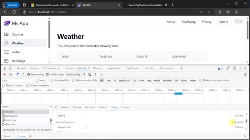Click the blue range on network timeline
The image size is (250, 140).
(178, 93)
